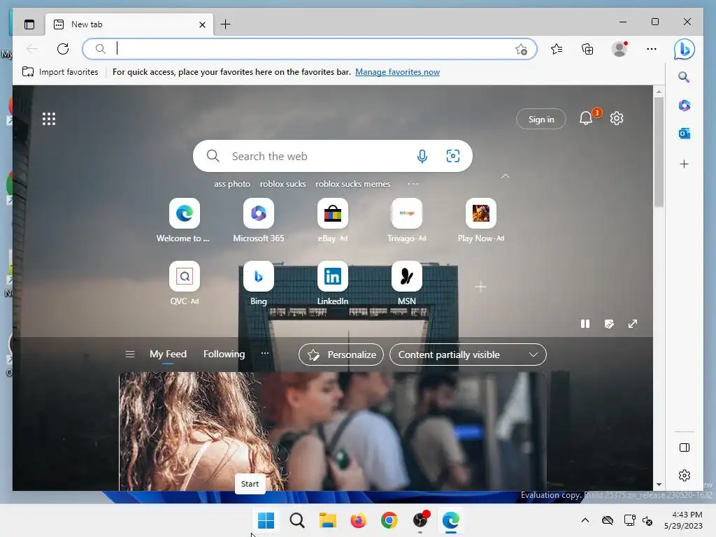Hide the sidebar panel icon
Screen dimensions: 716x537
pos(684,447)
